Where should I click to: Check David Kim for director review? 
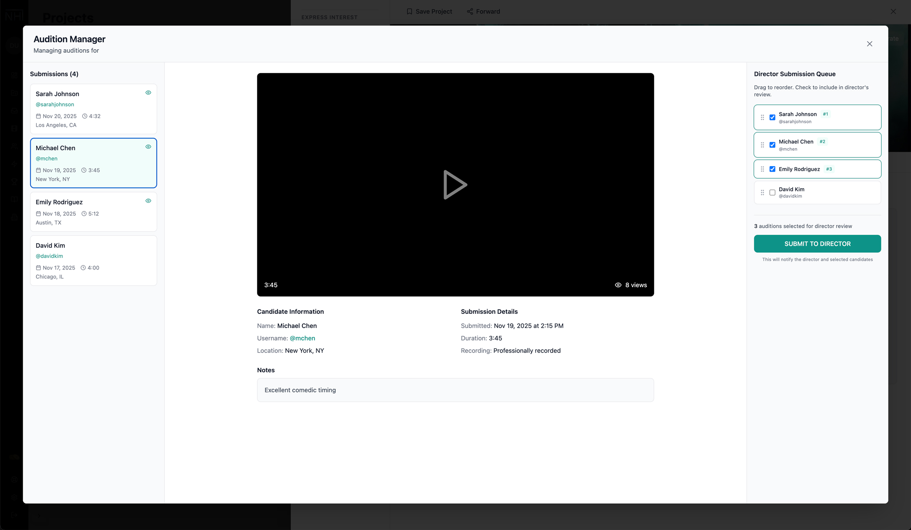(x=772, y=193)
